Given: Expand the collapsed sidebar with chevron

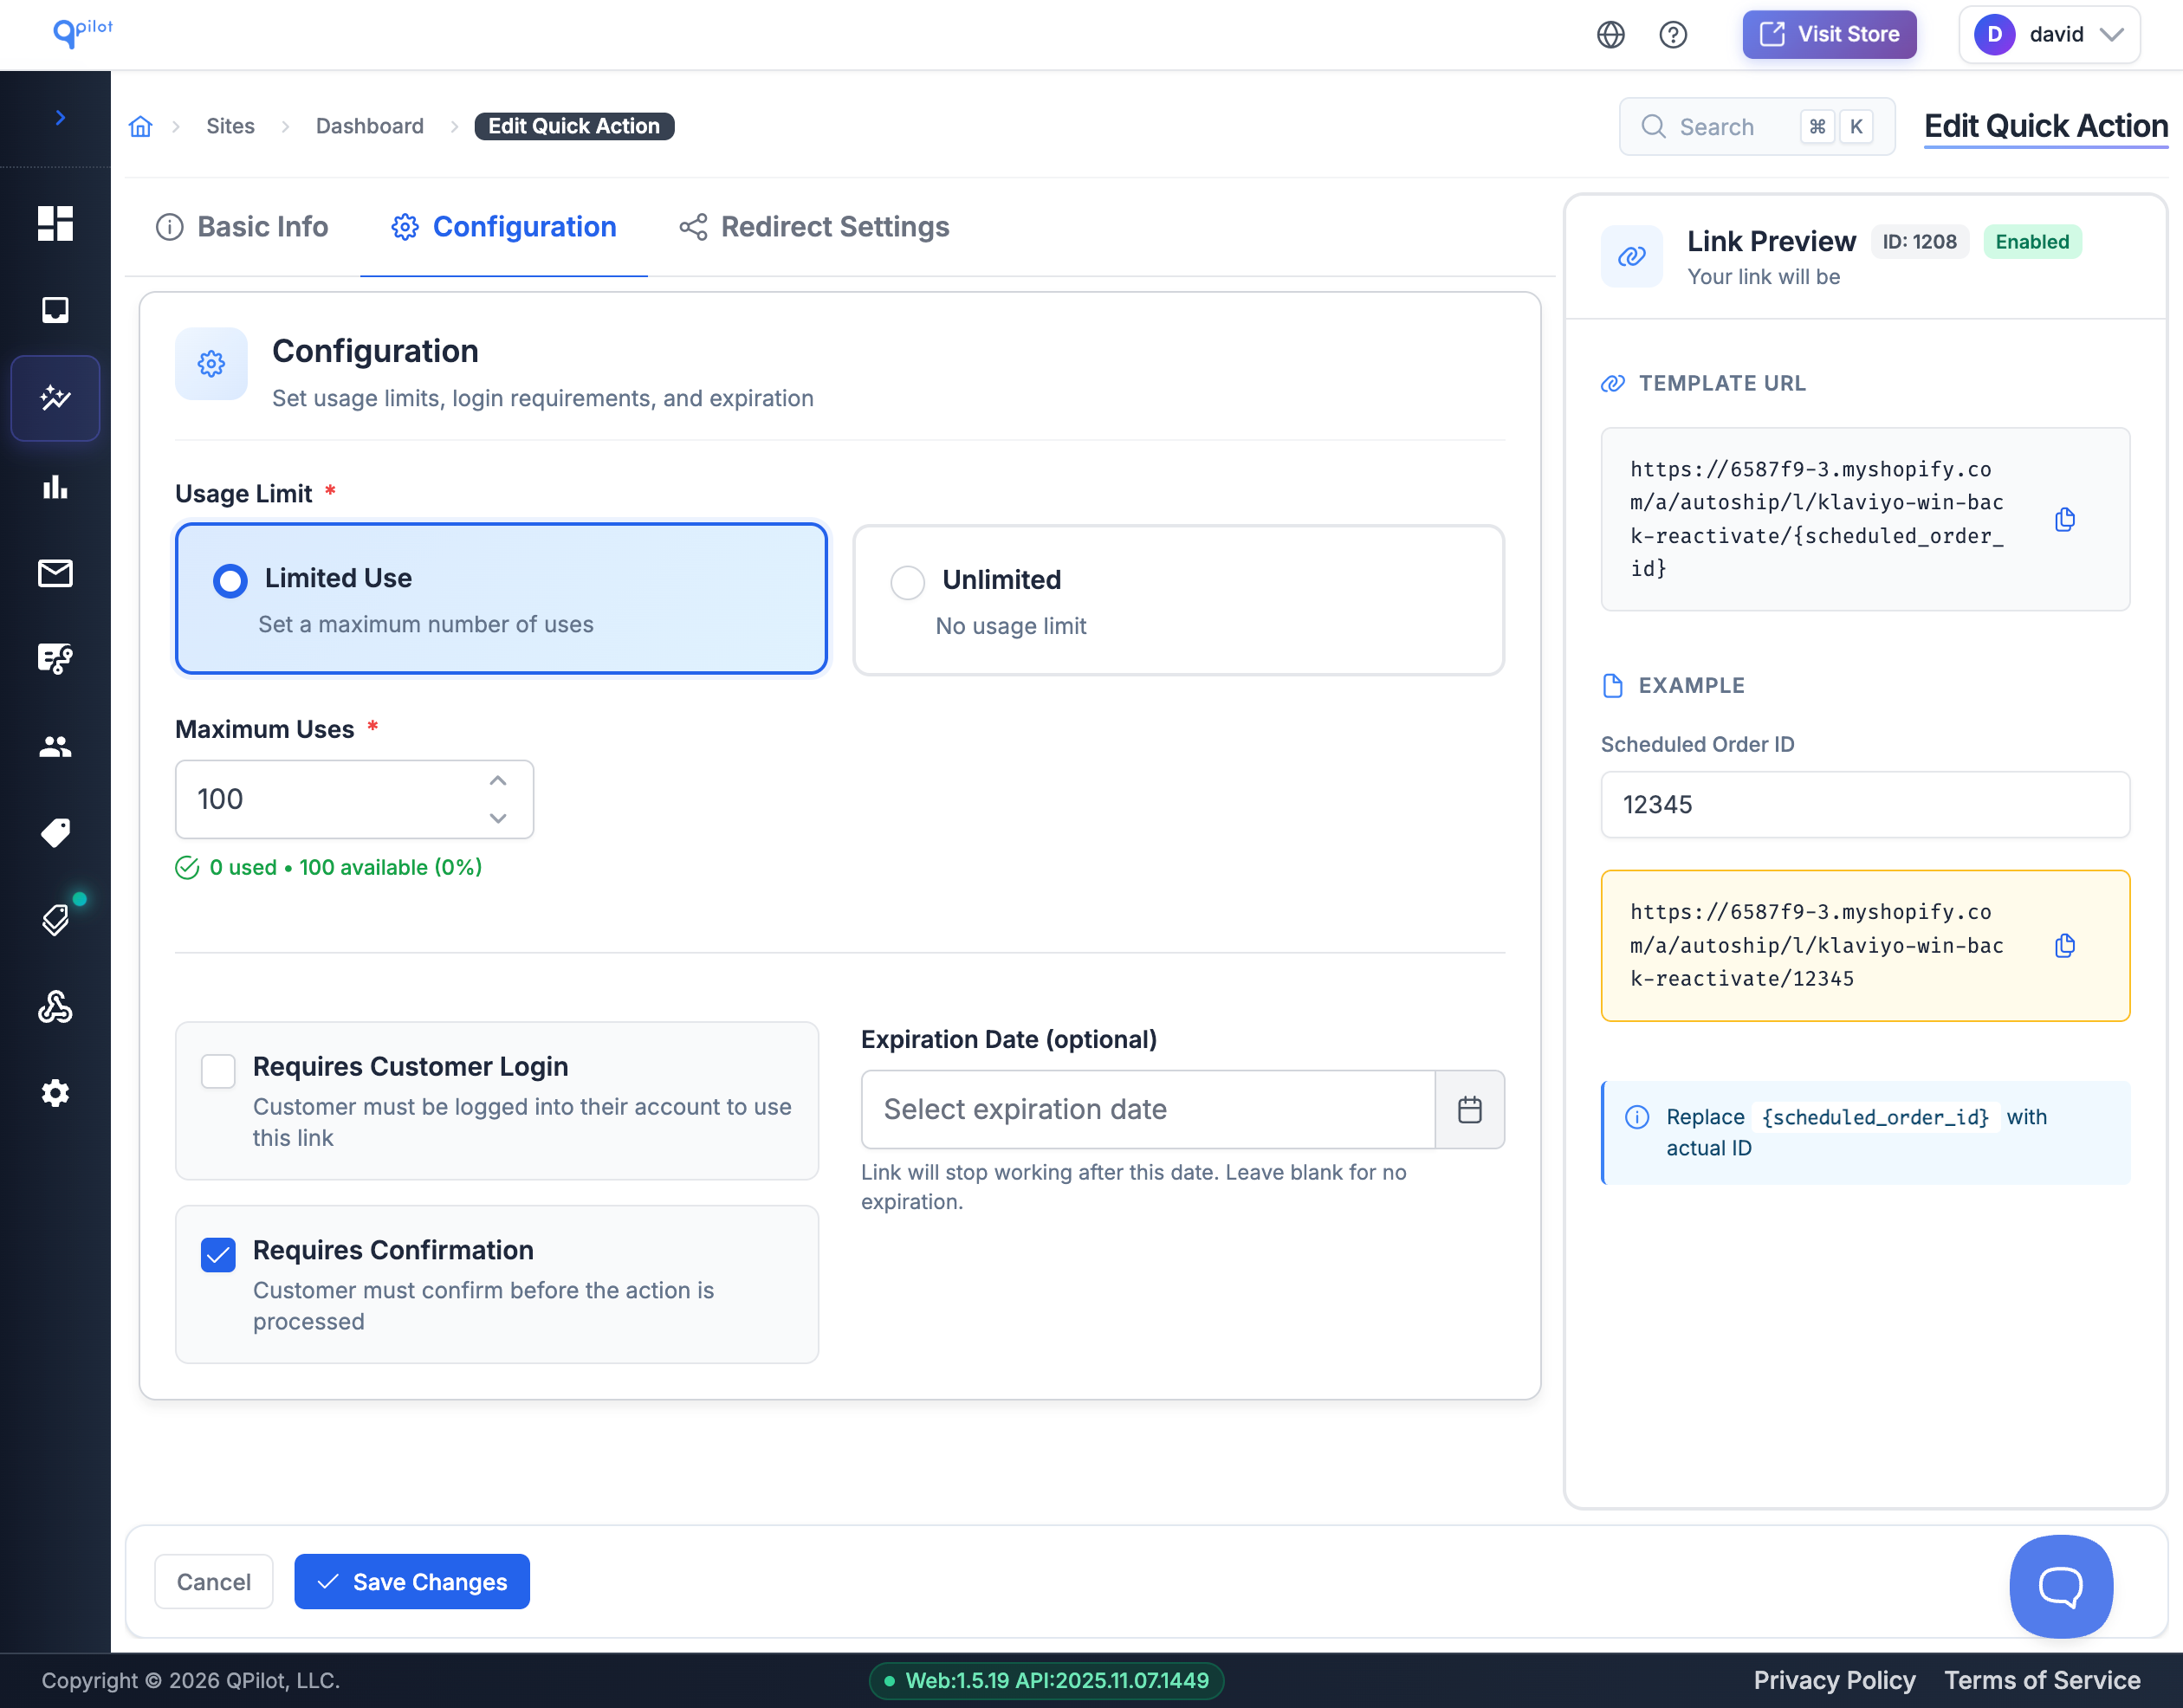Looking at the screenshot, I should point(60,118).
